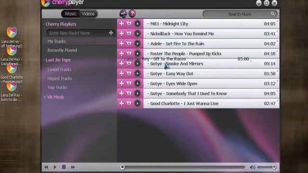Image resolution: width=308 pixels, height=173 pixels.
Task: Click the next track button
Action: click(x=73, y=167)
